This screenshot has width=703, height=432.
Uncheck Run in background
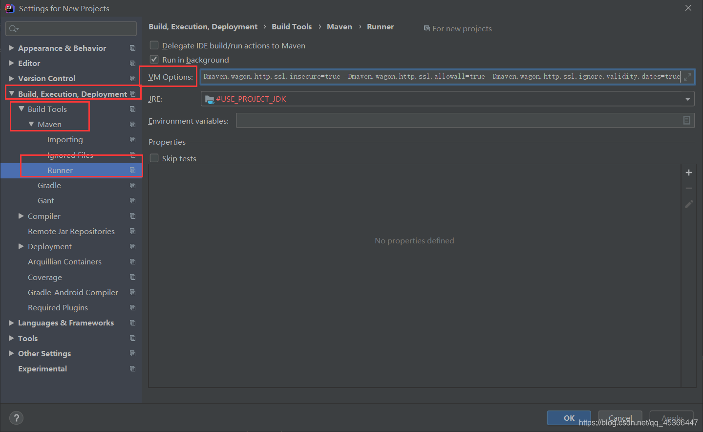(x=154, y=60)
